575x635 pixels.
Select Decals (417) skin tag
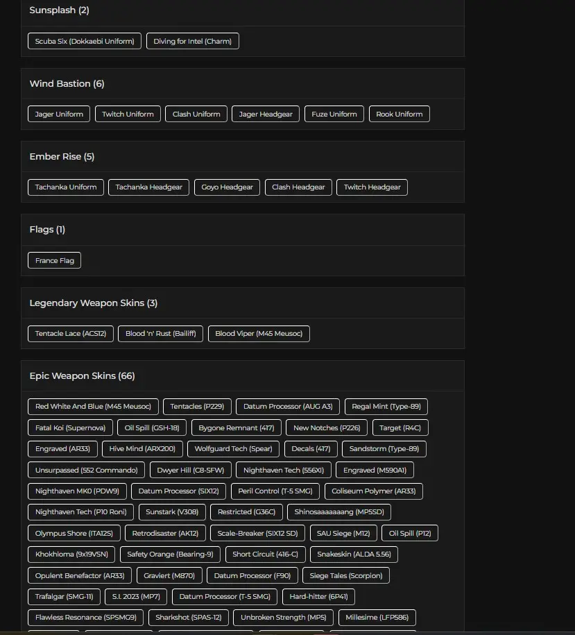[x=311, y=449]
